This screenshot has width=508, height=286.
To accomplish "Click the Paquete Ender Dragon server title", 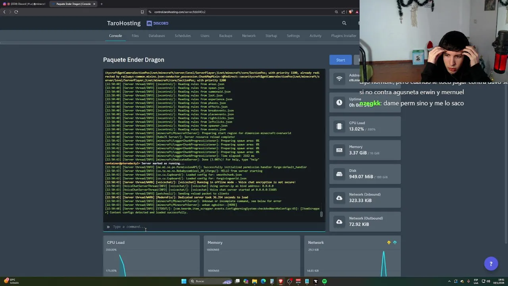I will [x=134, y=60].
